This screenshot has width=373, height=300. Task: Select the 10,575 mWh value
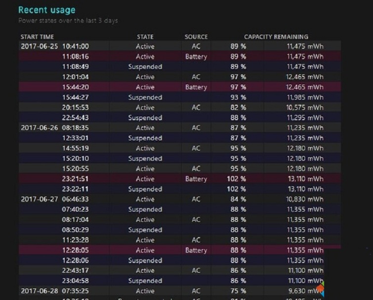(305, 108)
